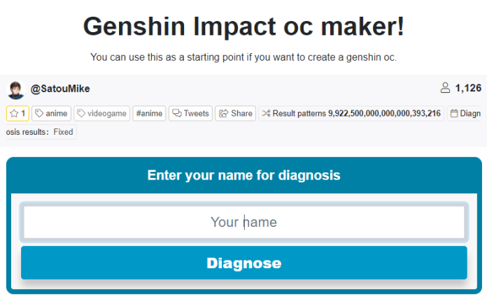Open the @SatouMike profile link
The width and height of the screenshot is (487, 301).
[x=60, y=89]
